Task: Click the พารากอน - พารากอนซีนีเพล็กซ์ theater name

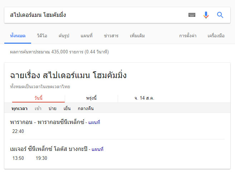Action: [47, 122]
